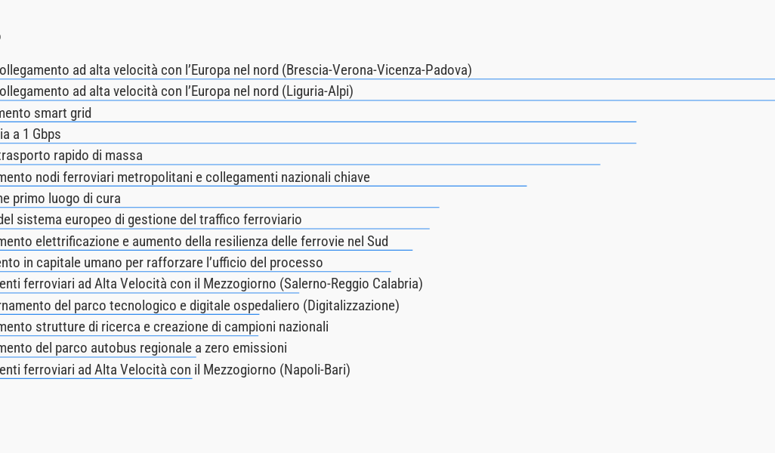Click bar line under Liguria-Alpi entry
The height and width of the screenshot is (453, 775).
tap(387, 100)
